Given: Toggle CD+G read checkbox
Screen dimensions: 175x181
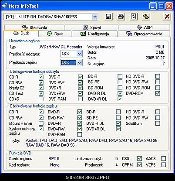Looking at the screenshot, I should pos(41,99).
